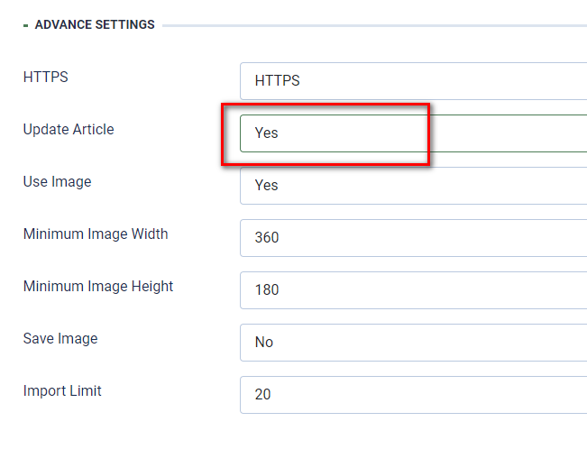The height and width of the screenshot is (449, 587).
Task: Click the '20' value in limit box
Action: [263, 395]
